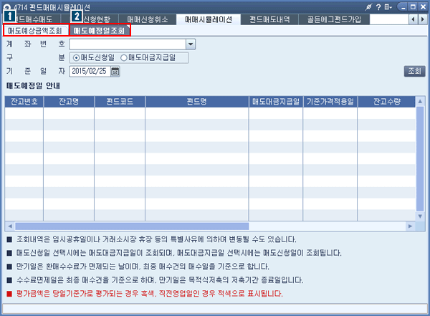430x316 pixels.
Task: Sort by the 펀드명 column header
Action: tap(197, 102)
